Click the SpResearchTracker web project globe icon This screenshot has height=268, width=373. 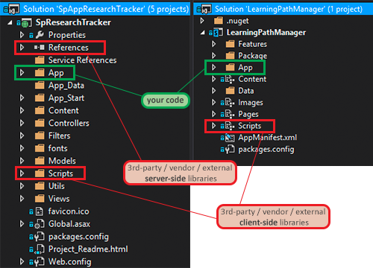tap(27, 23)
